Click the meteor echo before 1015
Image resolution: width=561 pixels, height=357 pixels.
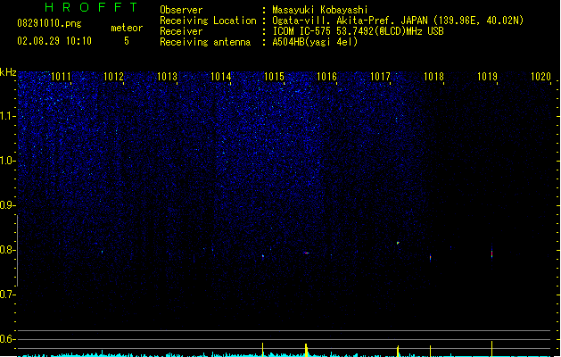coord(263,256)
